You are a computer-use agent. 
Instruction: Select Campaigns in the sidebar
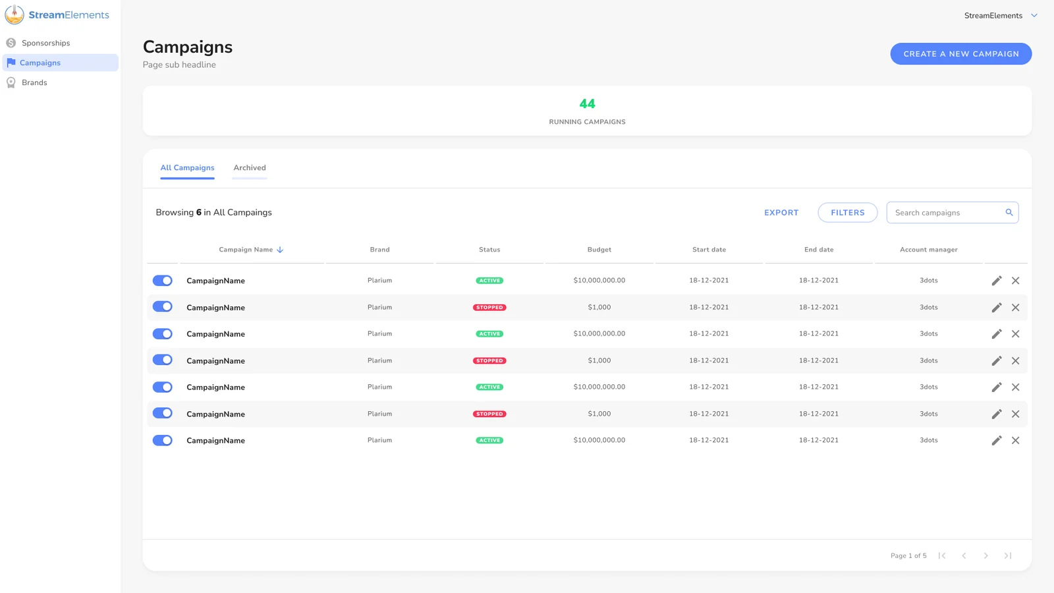tap(60, 63)
